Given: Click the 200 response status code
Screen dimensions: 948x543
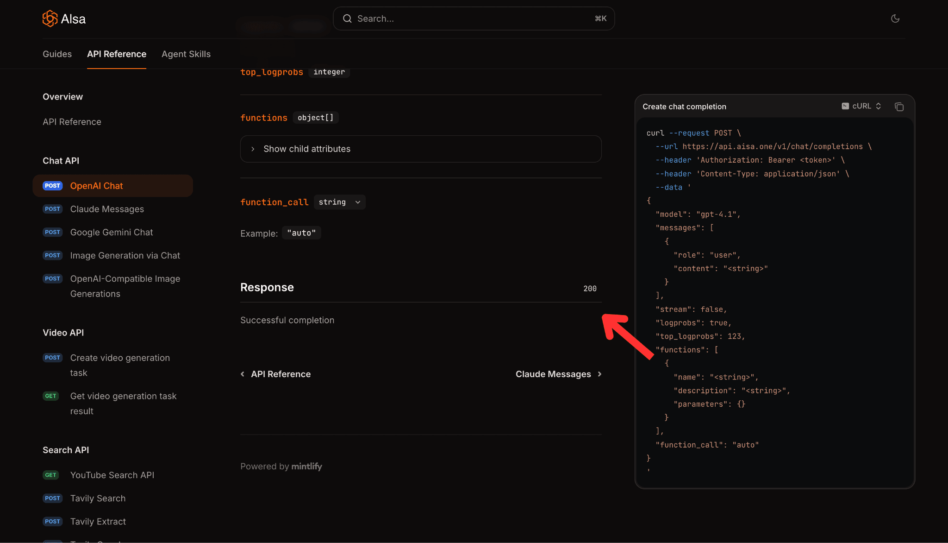Looking at the screenshot, I should click(x=590, y=288).
